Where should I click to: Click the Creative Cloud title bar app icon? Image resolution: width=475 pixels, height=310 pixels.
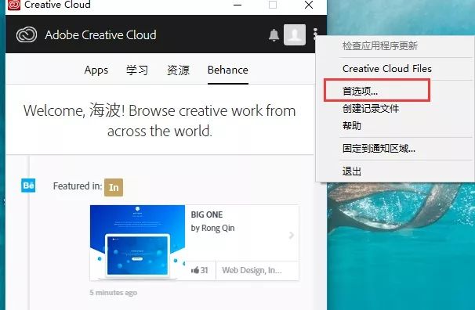[x=14, y=5]
